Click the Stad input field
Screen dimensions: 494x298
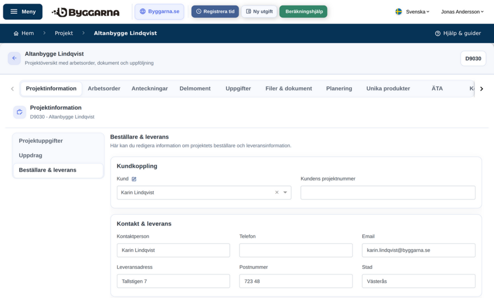418,281
